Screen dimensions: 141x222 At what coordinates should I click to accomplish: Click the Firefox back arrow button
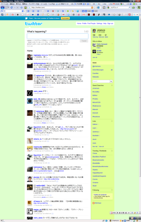click(x=2, y=7)
